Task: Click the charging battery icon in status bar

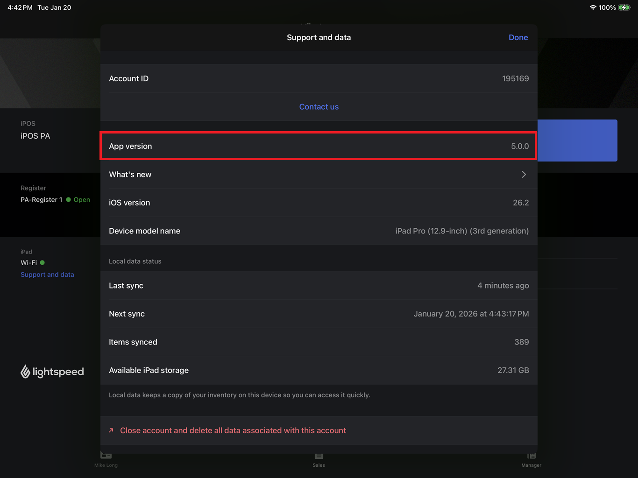Action: pos(624,7)
